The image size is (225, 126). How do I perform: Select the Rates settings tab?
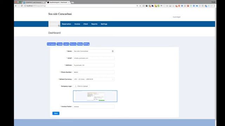80,44
